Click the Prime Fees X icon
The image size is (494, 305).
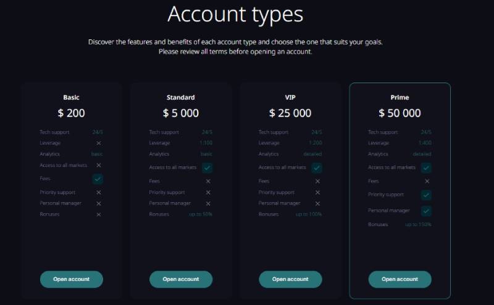point(427,181)
